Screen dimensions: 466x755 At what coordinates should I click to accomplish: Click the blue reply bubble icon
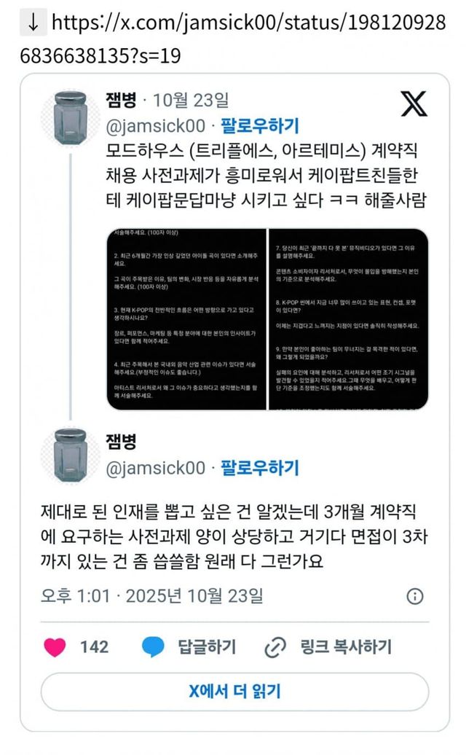coord(154,646)
